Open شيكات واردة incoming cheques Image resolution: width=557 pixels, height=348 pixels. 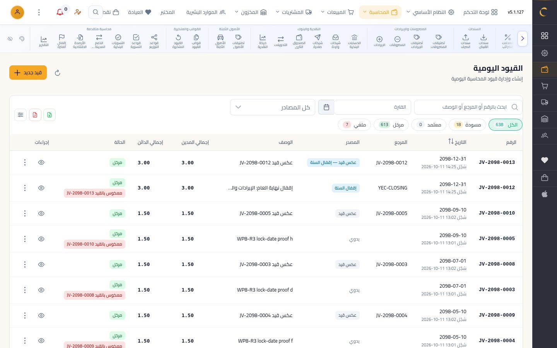[x=335, y=41]
